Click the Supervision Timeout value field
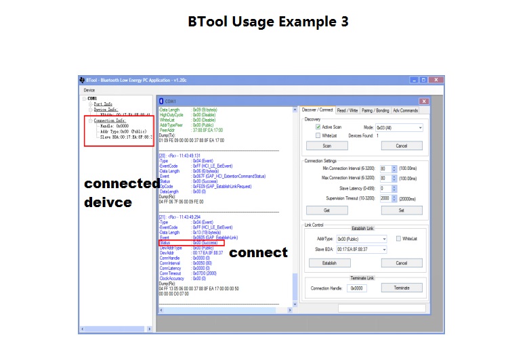The image size is (508, 358). (385, 198)
